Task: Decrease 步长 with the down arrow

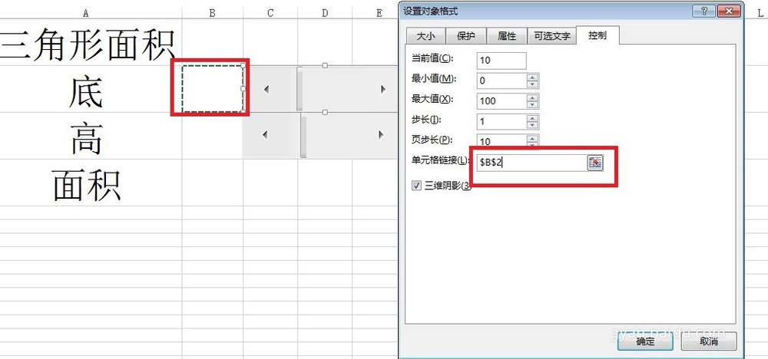Action: 533,126
